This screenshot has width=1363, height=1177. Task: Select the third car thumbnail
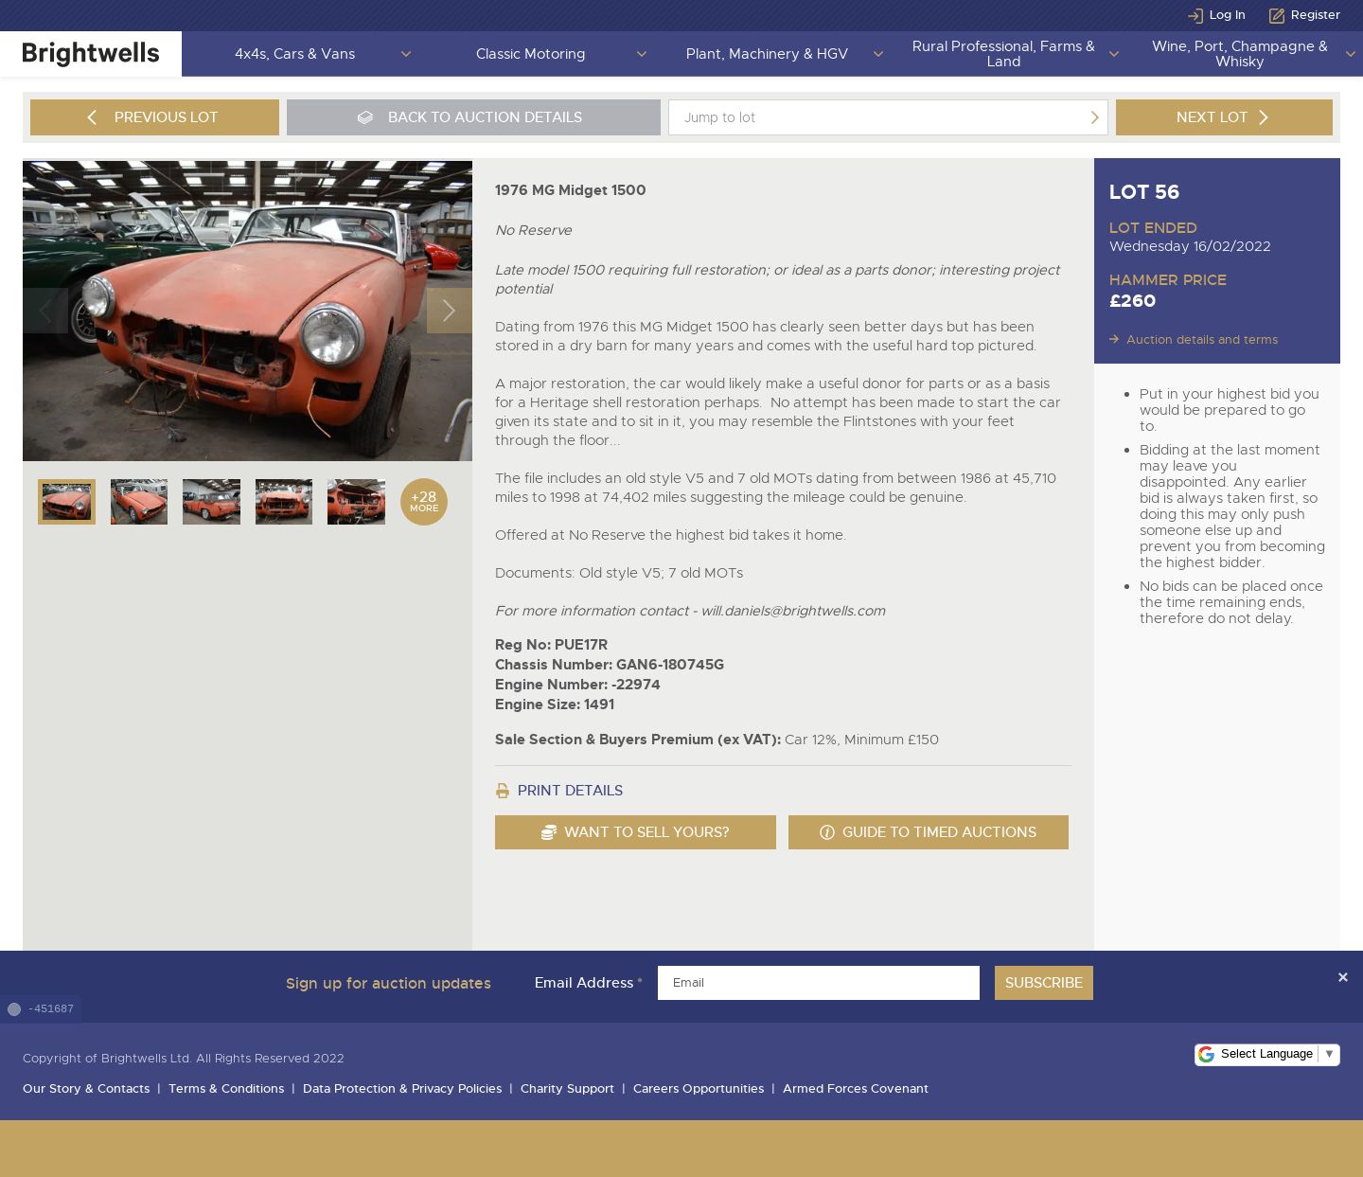pos(211,502)
